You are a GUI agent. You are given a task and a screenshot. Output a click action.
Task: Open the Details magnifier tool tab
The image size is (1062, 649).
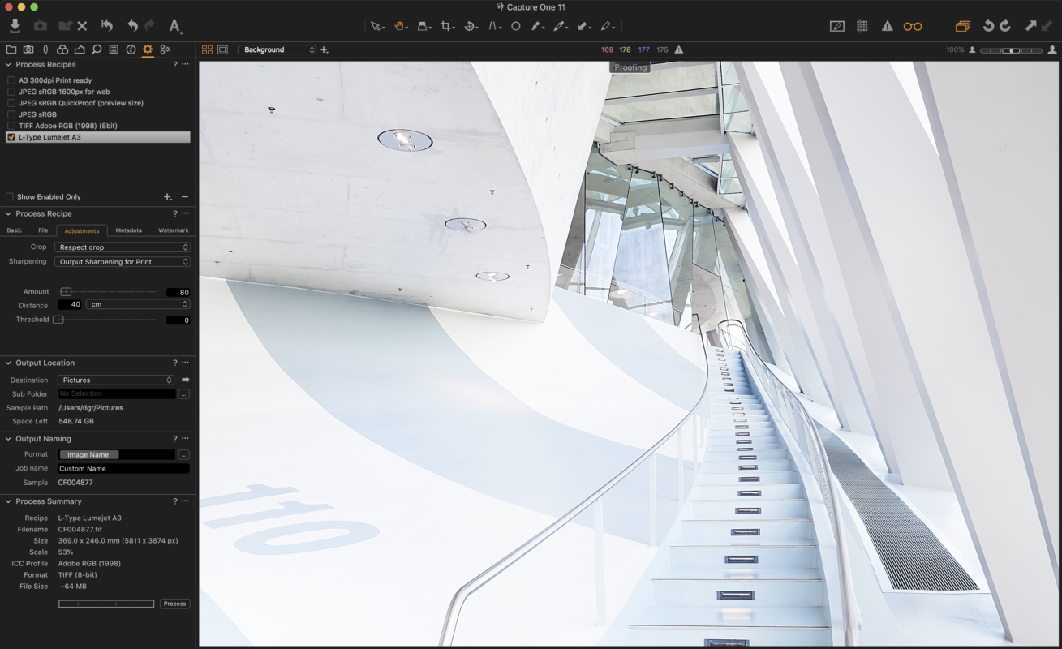(97, 49)
